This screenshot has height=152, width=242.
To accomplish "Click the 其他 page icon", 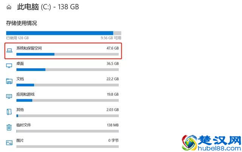I will click(9, 112).
